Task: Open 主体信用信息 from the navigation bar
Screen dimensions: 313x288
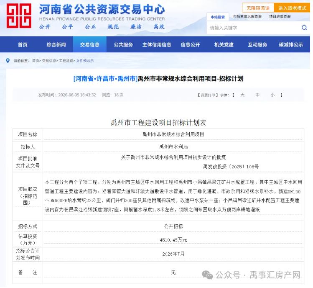Action: 157,45
